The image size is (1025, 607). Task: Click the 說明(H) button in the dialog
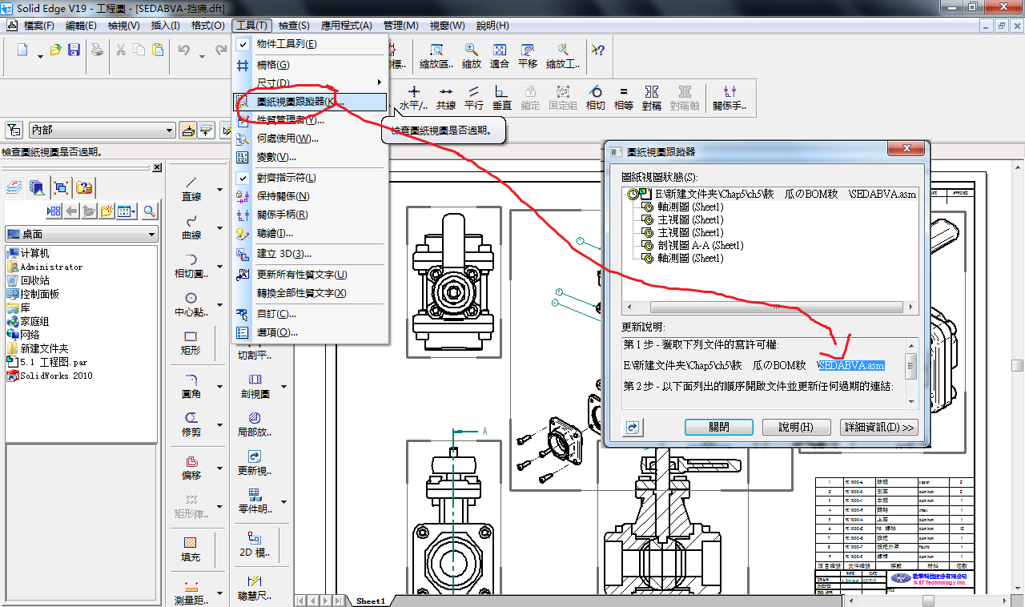[x=796, y=428]
